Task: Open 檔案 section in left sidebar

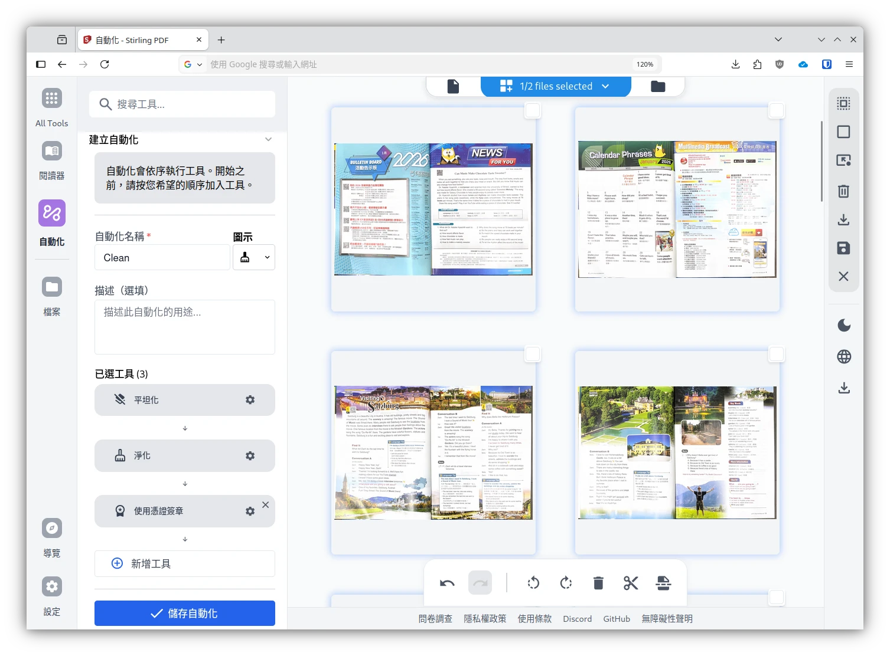Action: tap(52, 296)
